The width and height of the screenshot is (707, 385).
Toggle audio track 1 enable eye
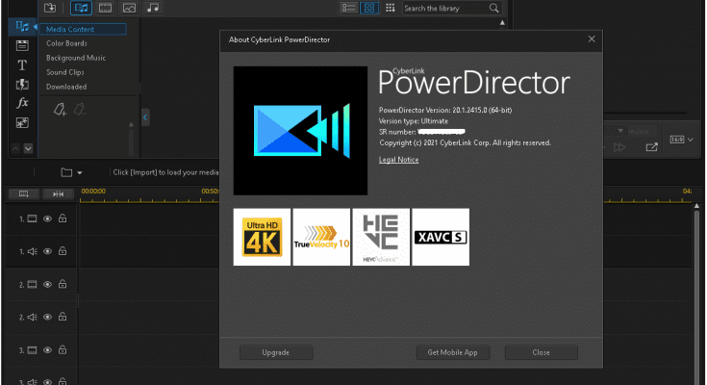coord(47,251)
